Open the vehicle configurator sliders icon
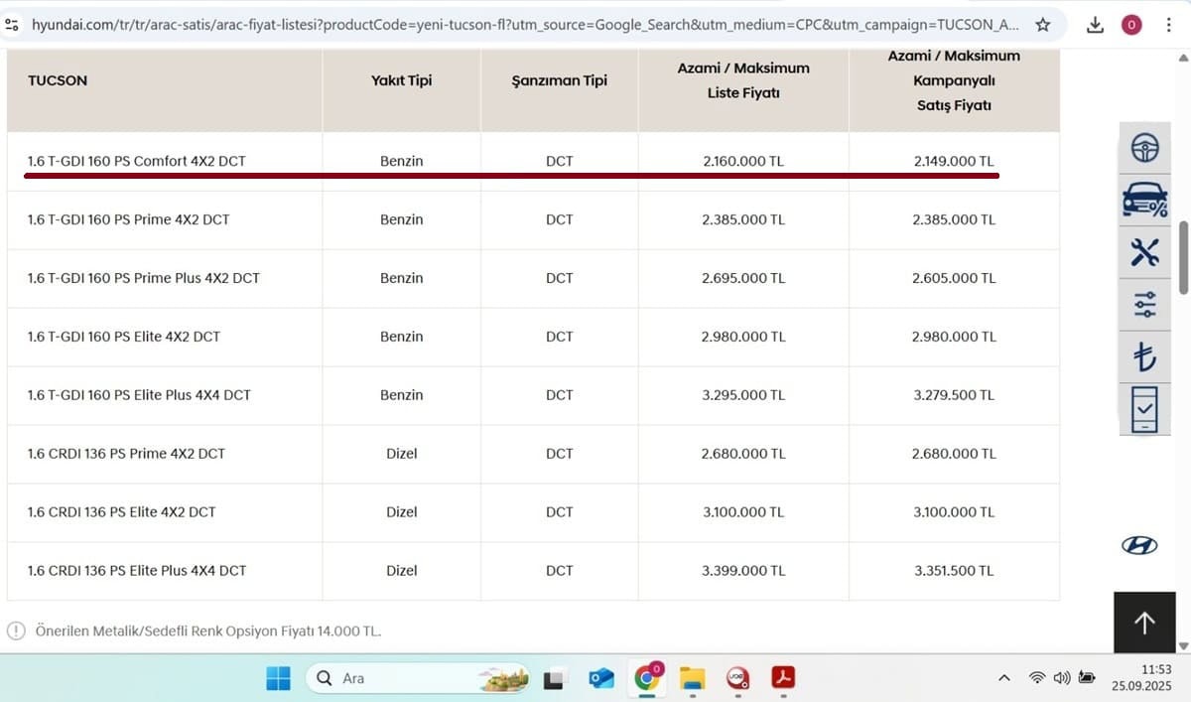Image resolution: width=1191 pixels, height=702 pixels. [1144, 305]
